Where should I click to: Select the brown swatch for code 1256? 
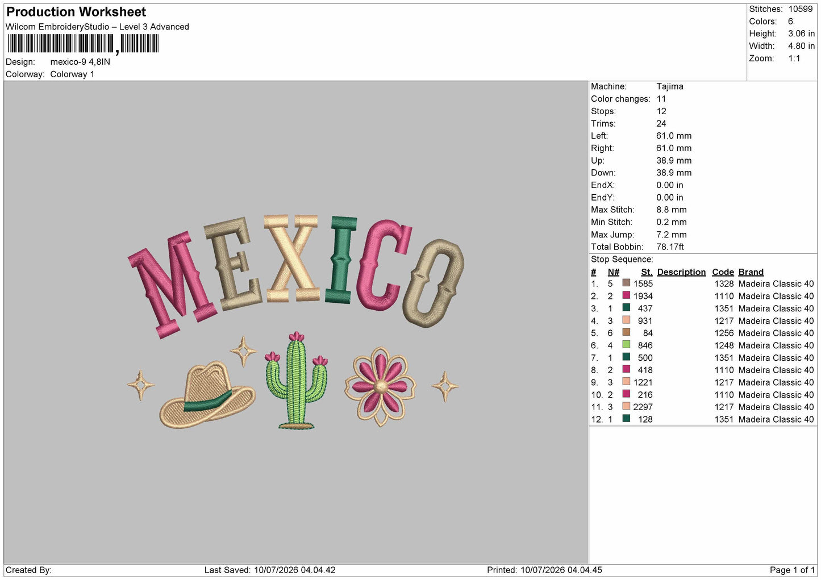(x=626, y=332)
